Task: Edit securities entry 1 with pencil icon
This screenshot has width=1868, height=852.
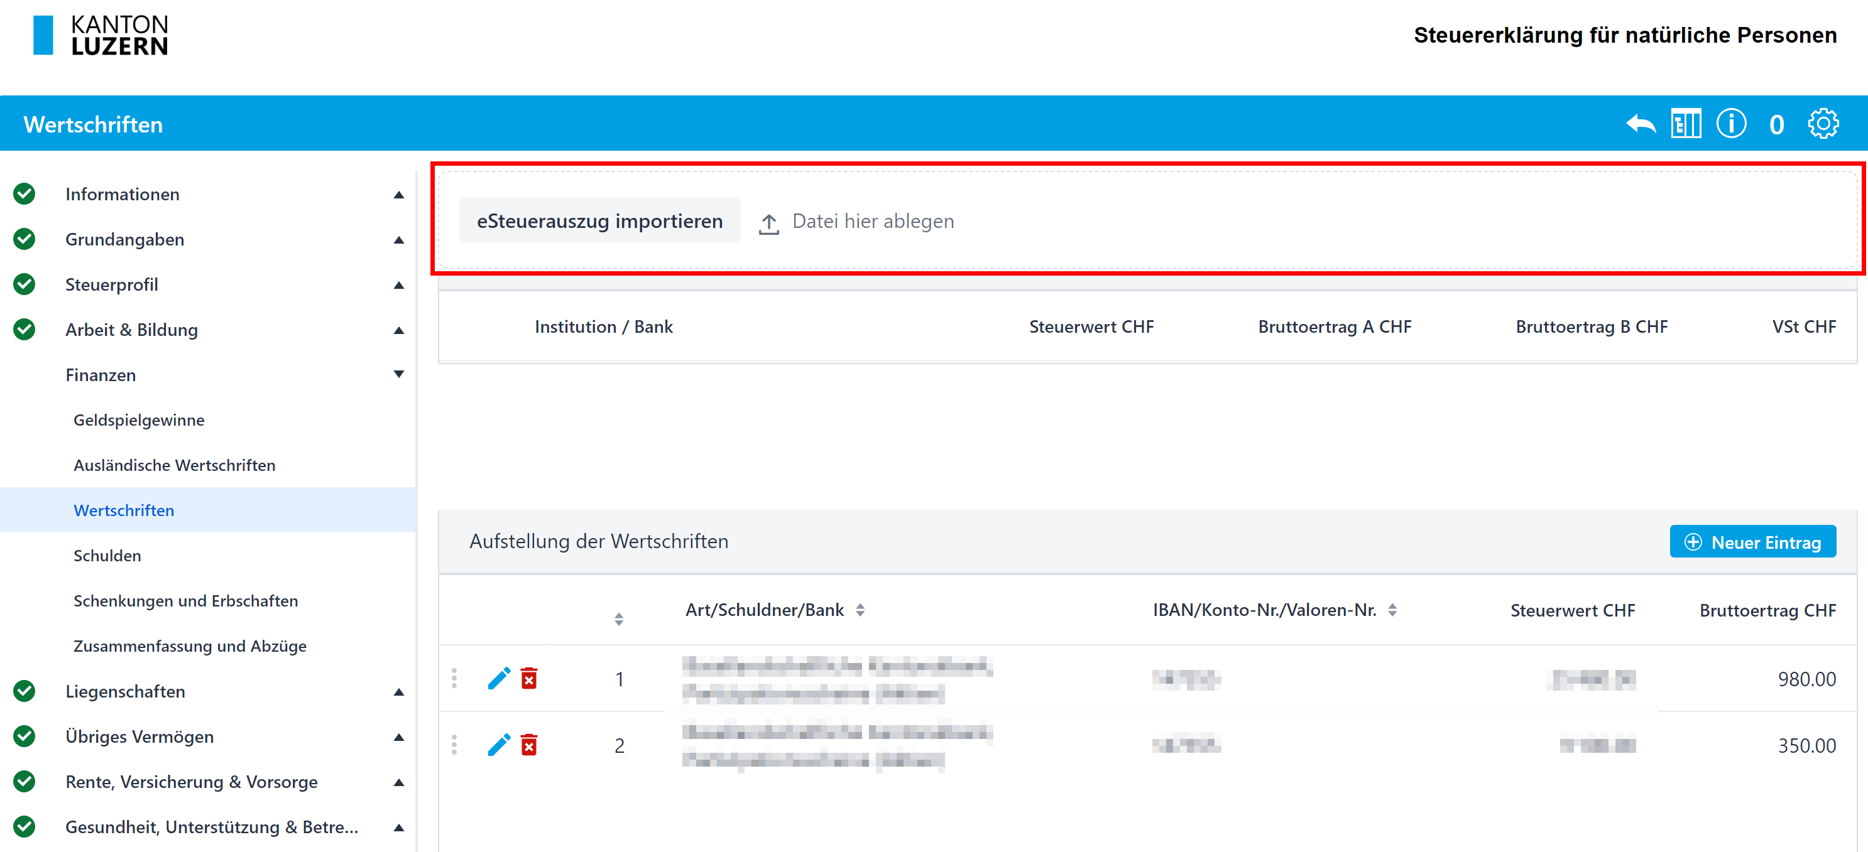Action: point(499,679)
